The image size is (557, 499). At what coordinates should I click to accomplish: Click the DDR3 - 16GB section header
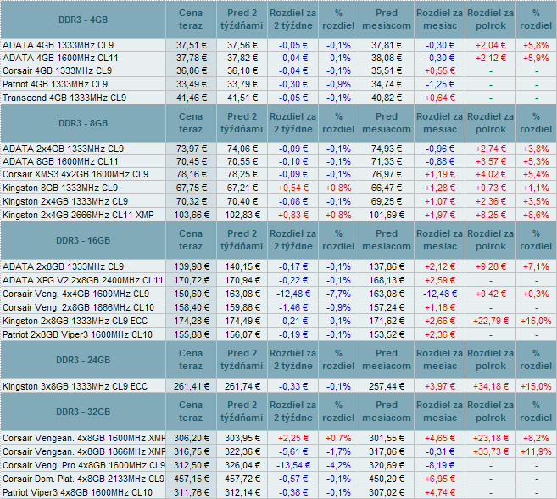[83, 240]
